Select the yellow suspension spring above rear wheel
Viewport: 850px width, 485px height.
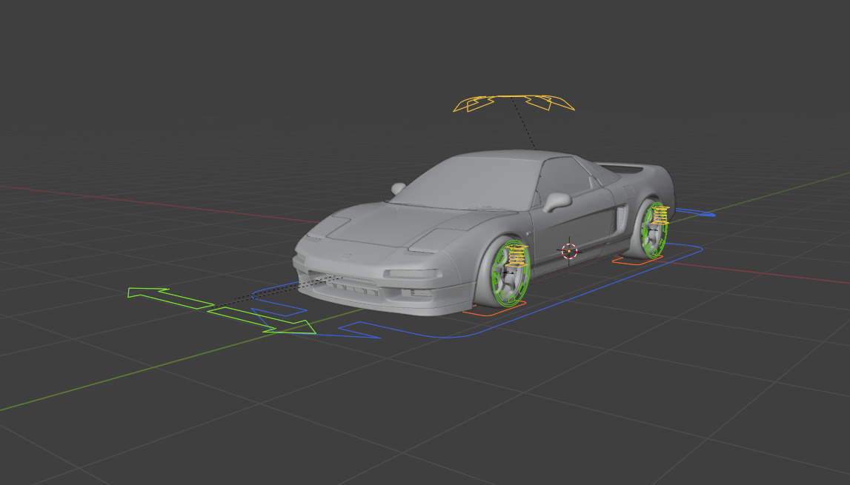click(x=660, y=215)
